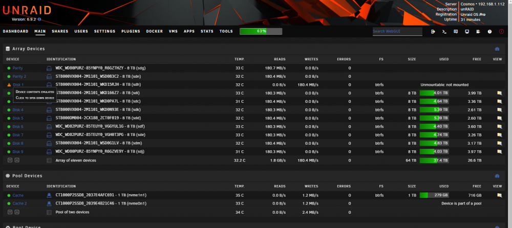Screen dimensions: 512x228
Task: Go to the Tools menu
Action: (x=226, y=31)
